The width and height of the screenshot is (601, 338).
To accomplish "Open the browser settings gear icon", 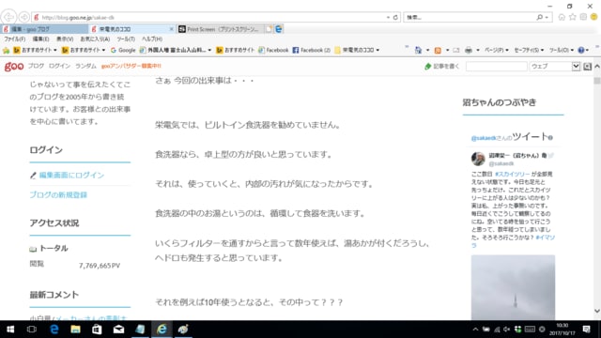I will click(x=583, y=17).
